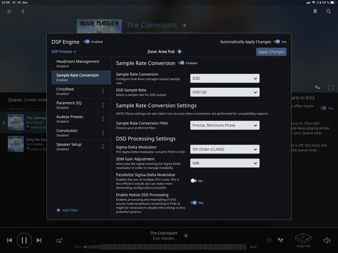Open Convolution three-dot menu

point(103,133)
